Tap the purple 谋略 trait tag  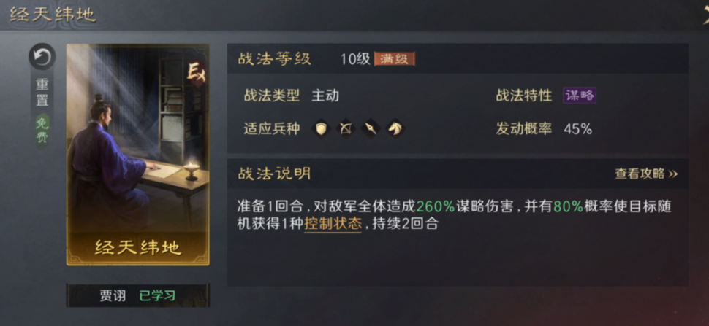pos(579,95)
